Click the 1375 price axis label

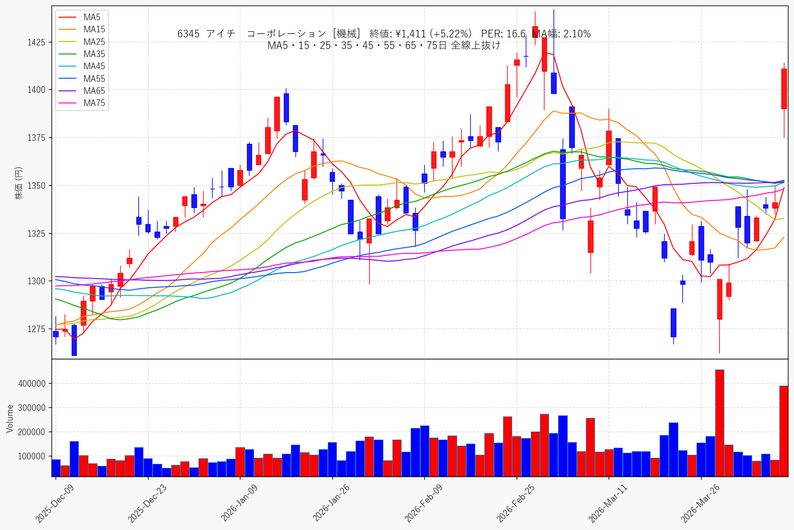(x=36, y=138)
